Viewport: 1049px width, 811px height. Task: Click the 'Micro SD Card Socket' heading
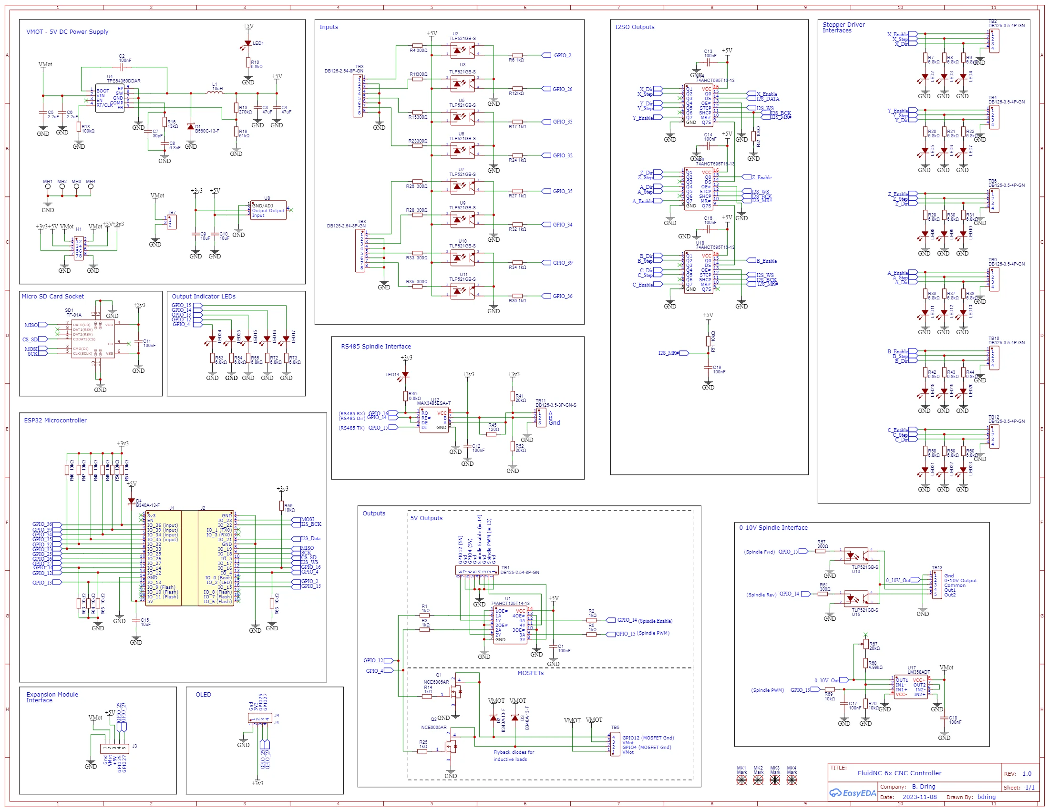(x=53, y=296)
